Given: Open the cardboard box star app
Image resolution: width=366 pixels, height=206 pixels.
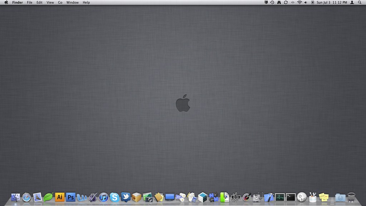Looking at the screenshot, I should coord(137,197).
